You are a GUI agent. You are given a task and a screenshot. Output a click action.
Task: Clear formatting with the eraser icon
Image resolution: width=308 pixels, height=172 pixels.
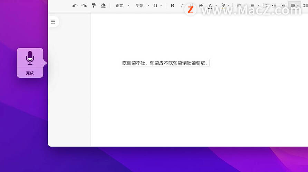point(103,6)
